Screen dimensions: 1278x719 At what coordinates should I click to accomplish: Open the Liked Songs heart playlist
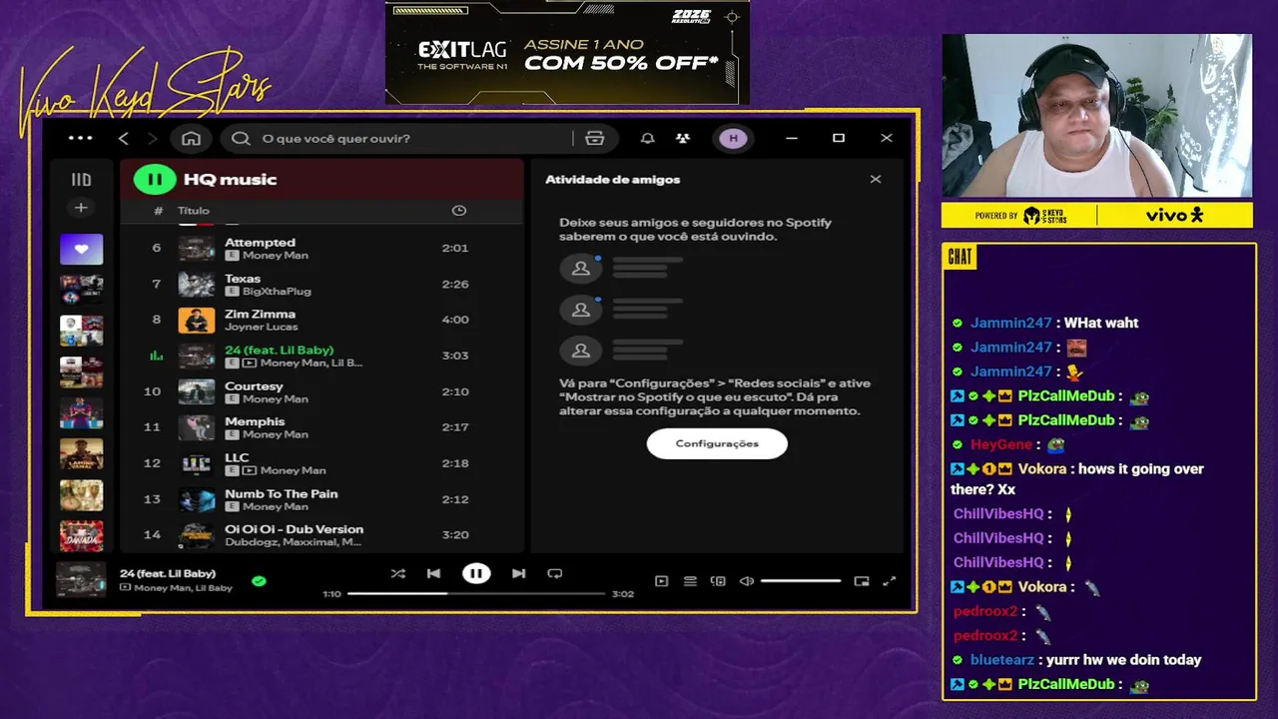click(x=81, y=249)
